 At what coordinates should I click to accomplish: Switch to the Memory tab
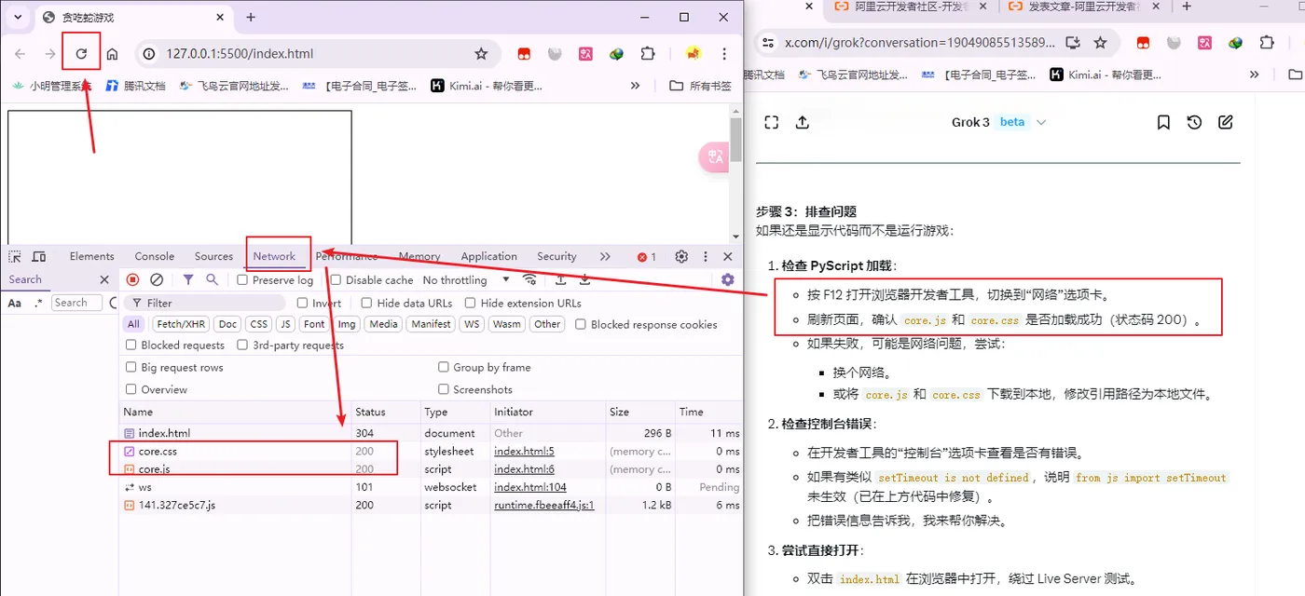[x=419, y=256]
